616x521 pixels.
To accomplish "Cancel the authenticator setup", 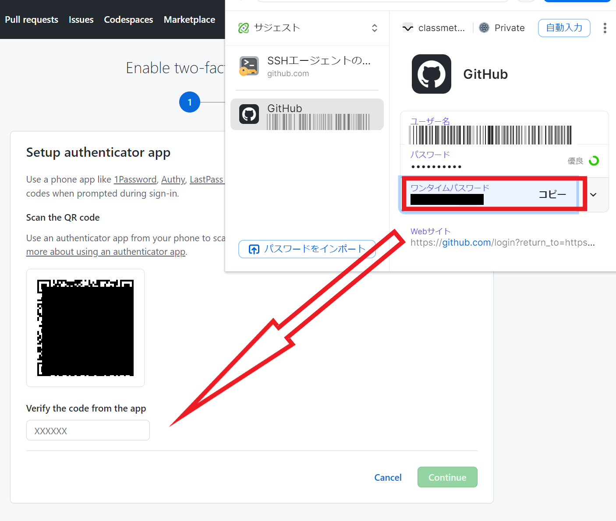I will [387, 477].
